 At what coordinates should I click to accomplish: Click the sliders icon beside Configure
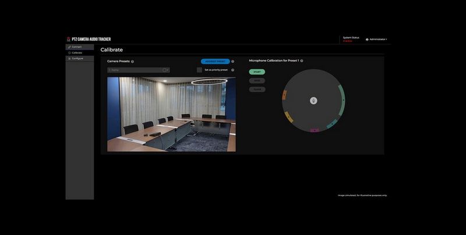[x=69, y=59]
